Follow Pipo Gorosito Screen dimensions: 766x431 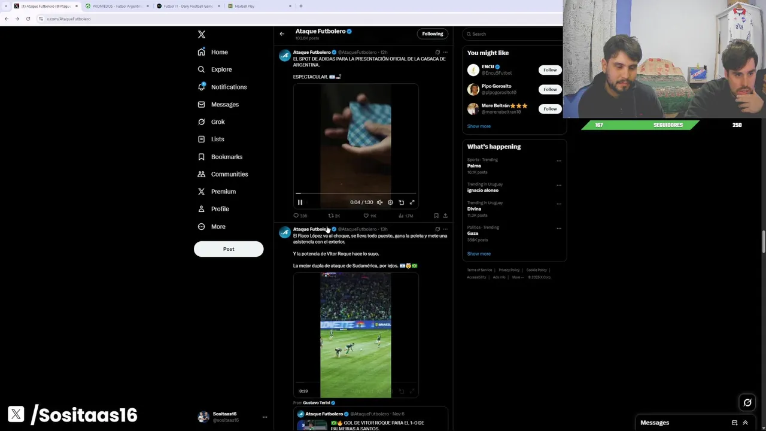(550, 89)
